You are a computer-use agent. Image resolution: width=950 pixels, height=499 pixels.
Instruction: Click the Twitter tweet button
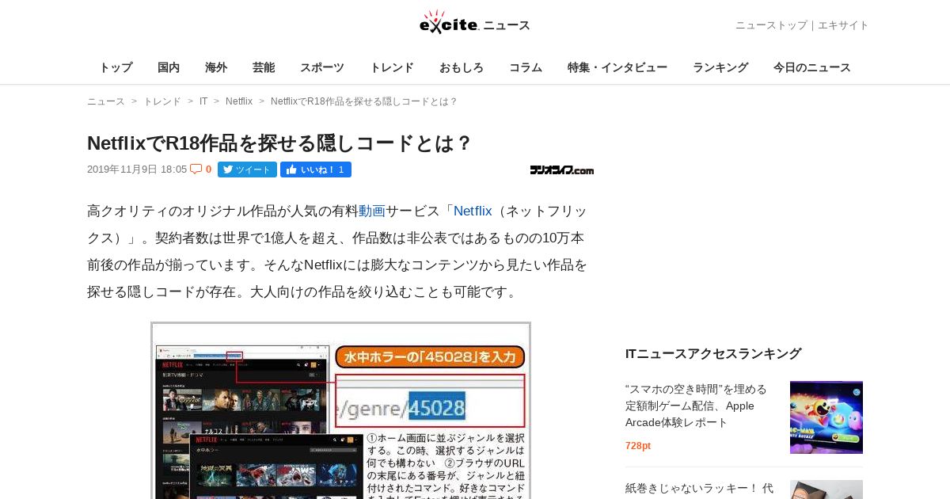[x=247, y=170]
